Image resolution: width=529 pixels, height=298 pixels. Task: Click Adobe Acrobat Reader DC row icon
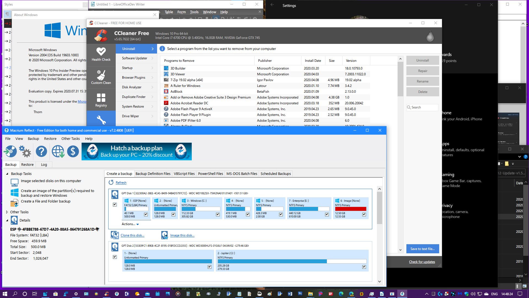pyautogui.click(x=166, y=103)
